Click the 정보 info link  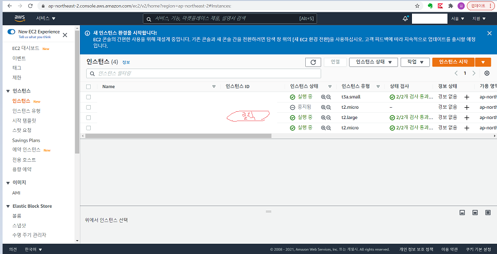[x=126, y=62]
